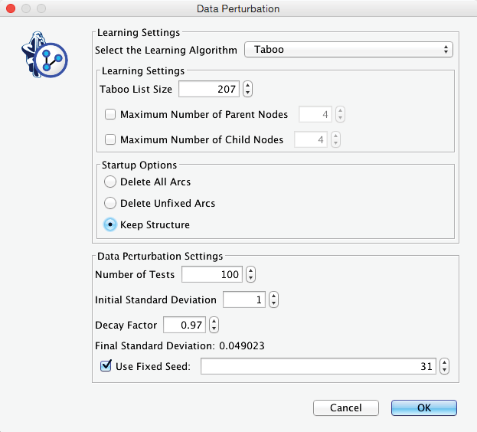
Task: Open the Learning Algorithm dropdown
Action: [348, 50]
